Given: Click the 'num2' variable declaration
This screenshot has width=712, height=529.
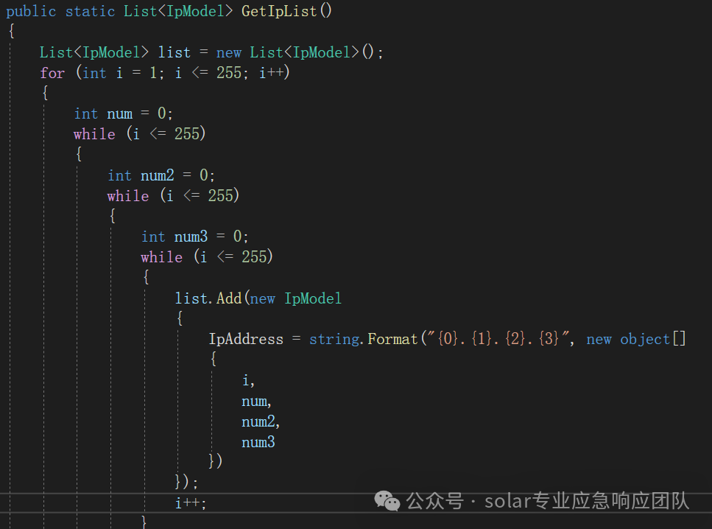Looking at the screenshot, I should point(157,175).
